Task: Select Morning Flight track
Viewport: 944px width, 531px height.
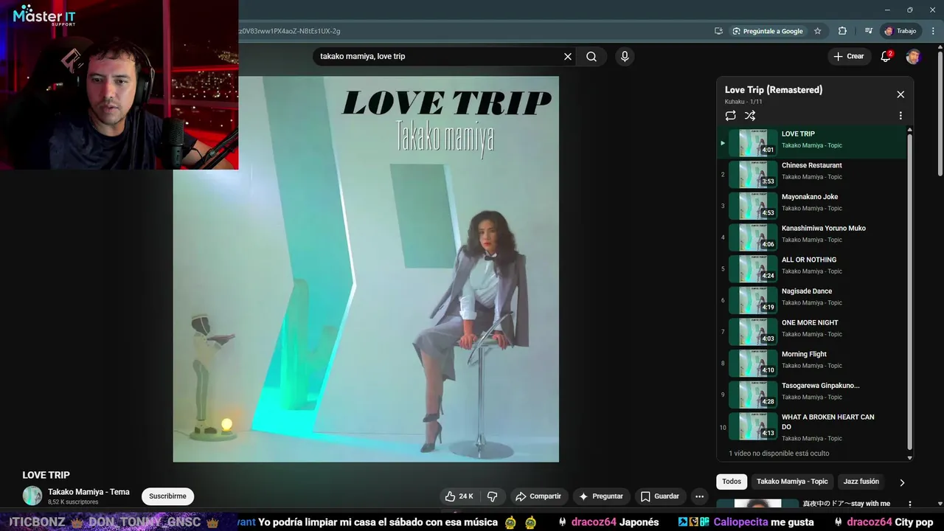Action: pyautogui.click(x=811, y=363)
